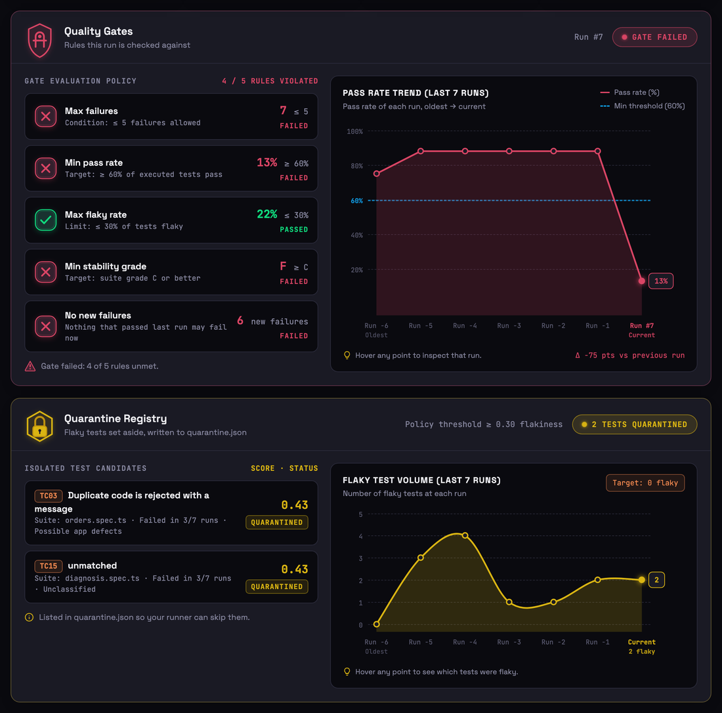Select the current run 13% point on pass rate chart
Image resolution: width=722 pixels, height=713 pixels.
pyautogui.click(x=641, y=281)
